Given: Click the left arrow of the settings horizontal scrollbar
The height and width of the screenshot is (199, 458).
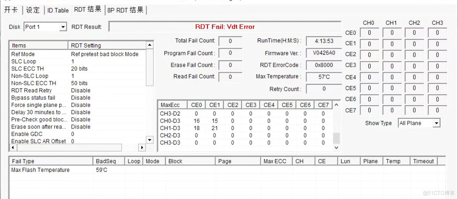Looking at the screenshot, I should click(x=12, y=148).
